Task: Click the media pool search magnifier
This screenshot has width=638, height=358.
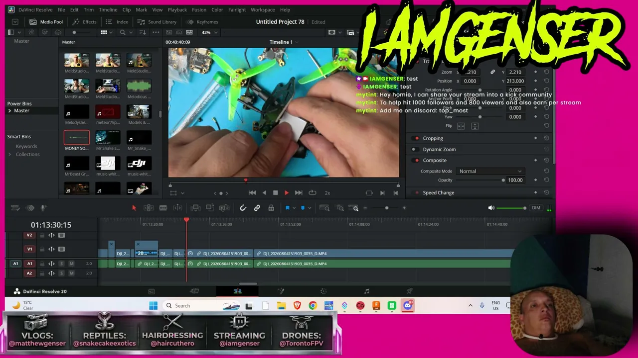Action: click(x=122, y=32)
